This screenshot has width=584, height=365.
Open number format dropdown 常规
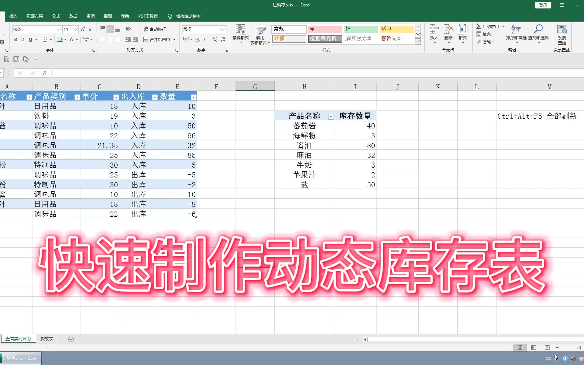click(223, 29)
